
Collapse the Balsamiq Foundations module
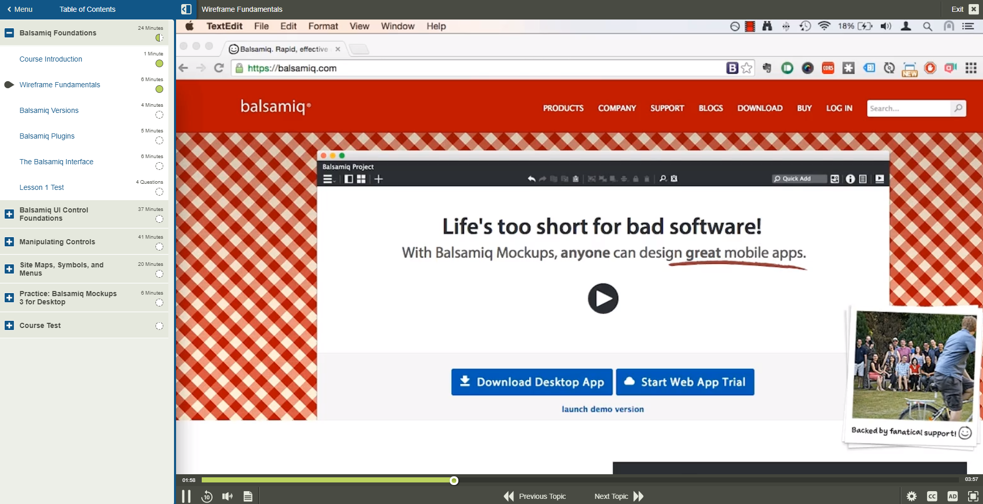coord(9,33)
